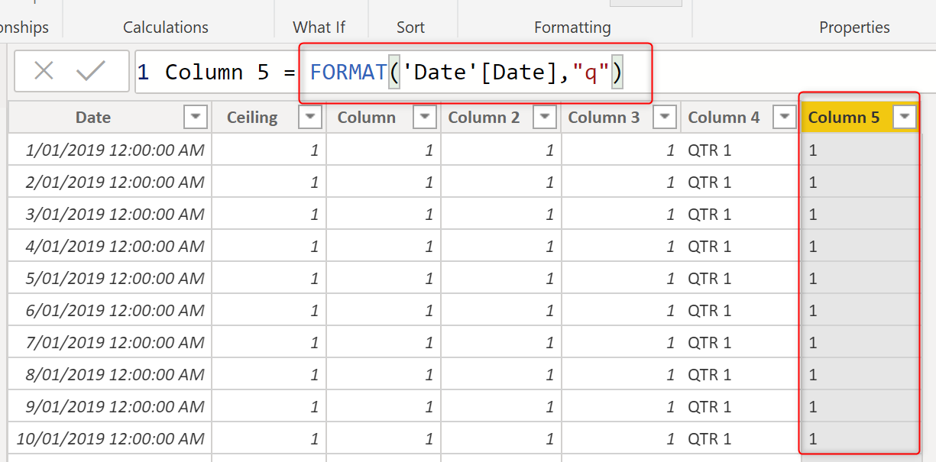This screenshot has width=936, height=462.
Task: Open the Ceiling column filter dropdown
Action: (x=310, y=118)
